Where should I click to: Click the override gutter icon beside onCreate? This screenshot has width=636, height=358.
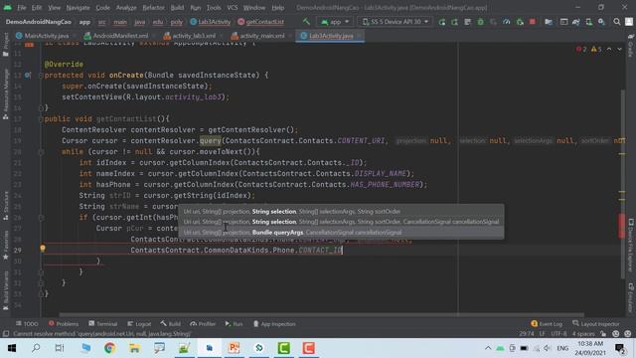pos(28,76)
